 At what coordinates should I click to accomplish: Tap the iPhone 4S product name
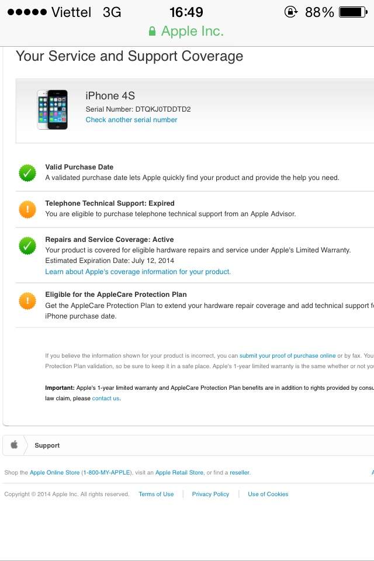pyautogui.click(x=110, y=95)
